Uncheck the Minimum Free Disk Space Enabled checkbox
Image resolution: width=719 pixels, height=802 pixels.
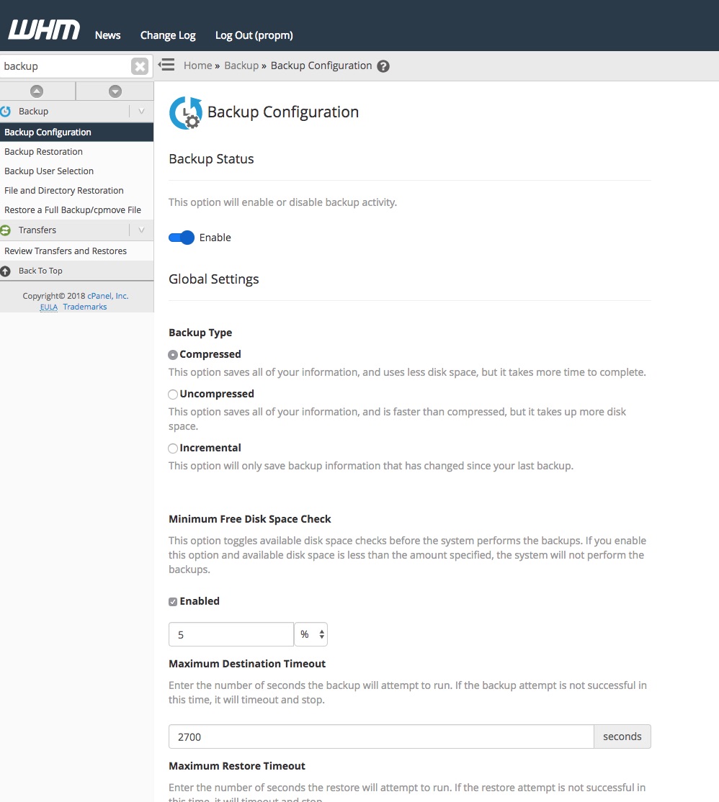(173, 602)
